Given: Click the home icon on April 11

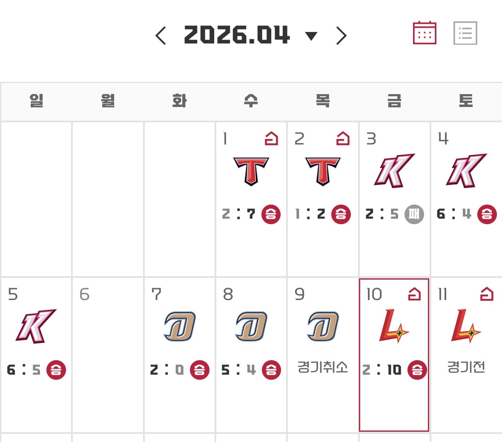Looking at the screenshot, I should (487, 294).
